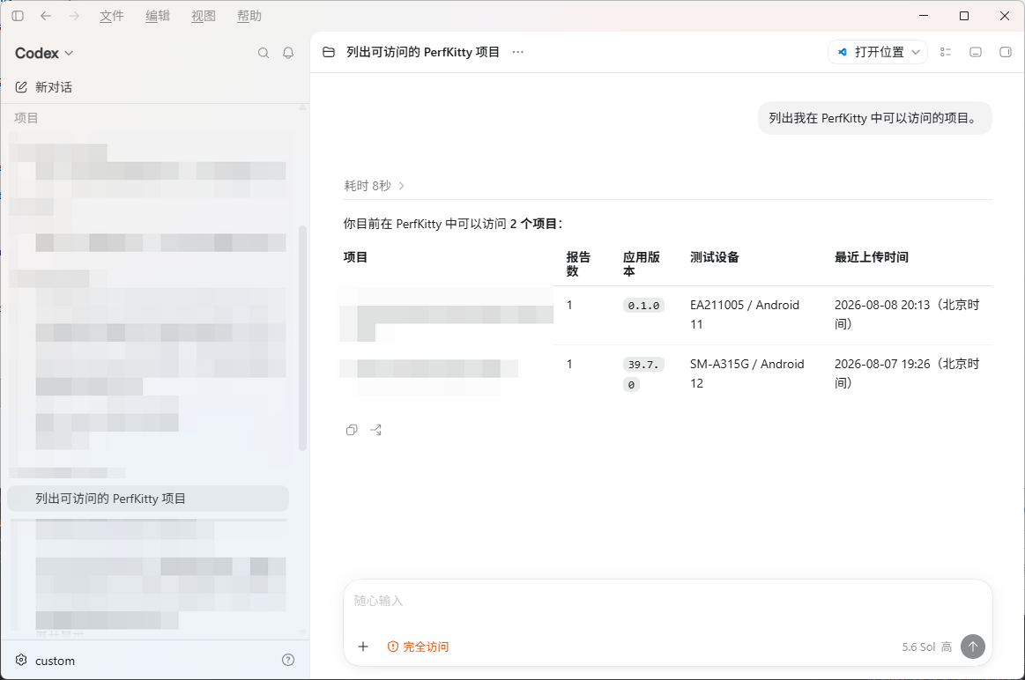This screenshot has width=1025, height=680.
Task: Toggle the sidebar panel icon
Action: click(x=18, y=16)
